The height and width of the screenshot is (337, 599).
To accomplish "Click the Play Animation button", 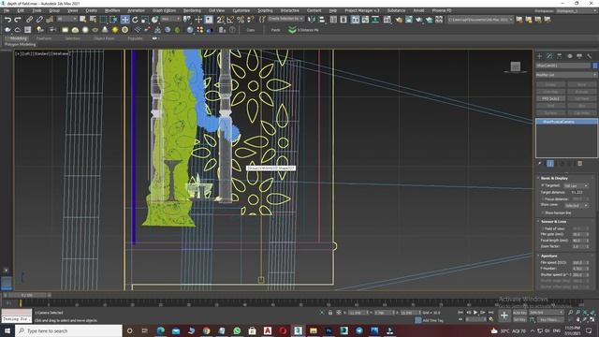I will click(x=475, y=313).
